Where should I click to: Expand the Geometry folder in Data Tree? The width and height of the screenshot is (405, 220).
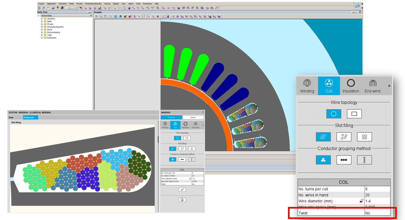coord(42,19)
